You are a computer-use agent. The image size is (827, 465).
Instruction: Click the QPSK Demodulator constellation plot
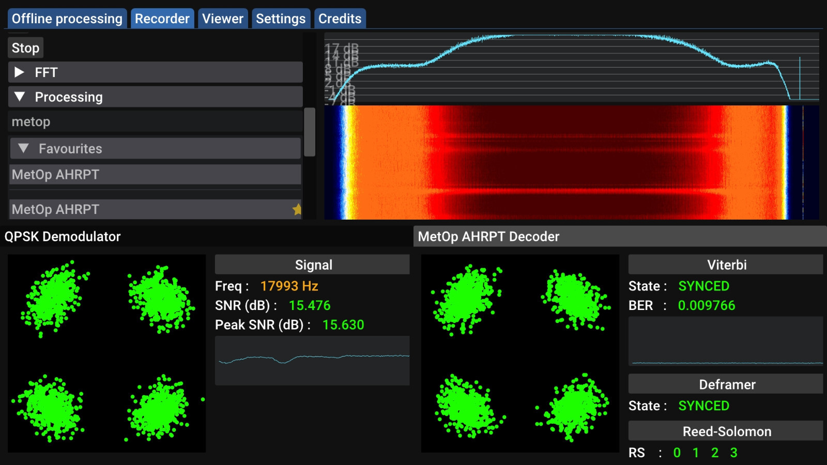pyautogui.click(x=107, y=353)
